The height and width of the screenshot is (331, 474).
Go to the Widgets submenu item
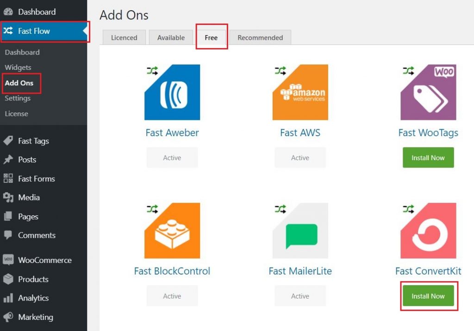click(18, 68)
